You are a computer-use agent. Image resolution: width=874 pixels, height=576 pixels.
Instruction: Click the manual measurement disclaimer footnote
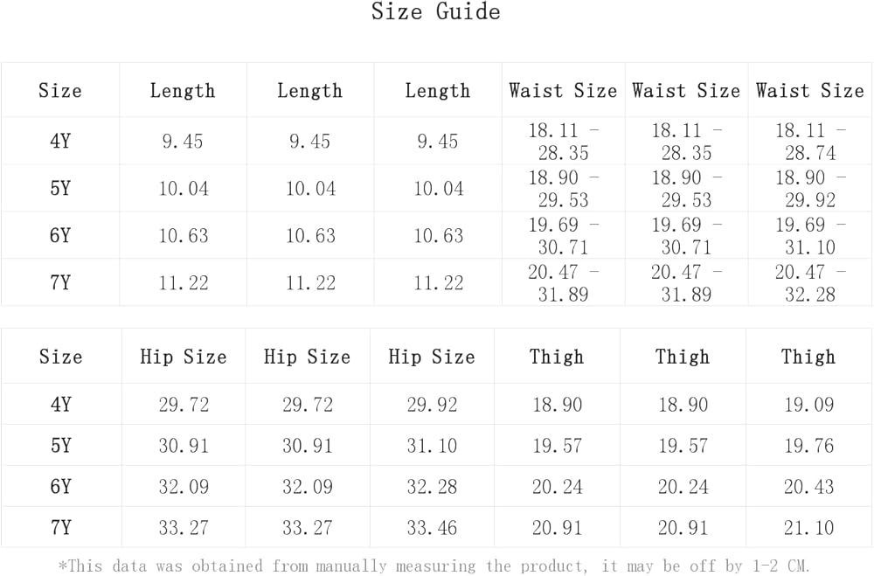click(434, 566)
